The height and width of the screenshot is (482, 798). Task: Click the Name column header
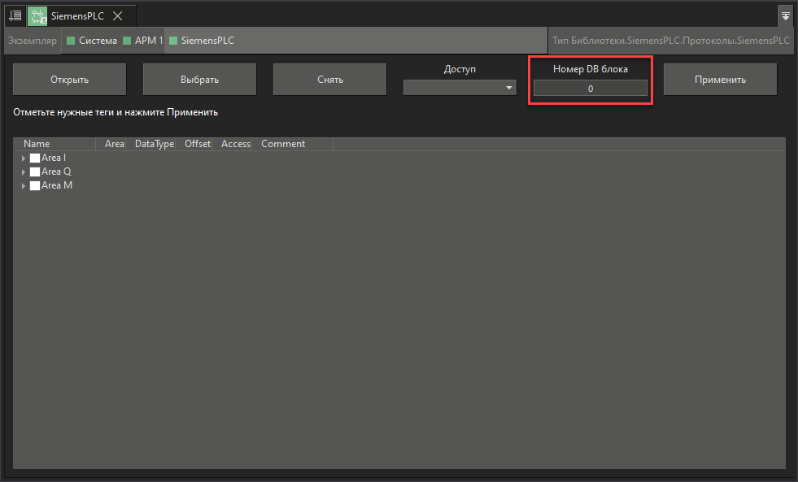tap(37, 143)
